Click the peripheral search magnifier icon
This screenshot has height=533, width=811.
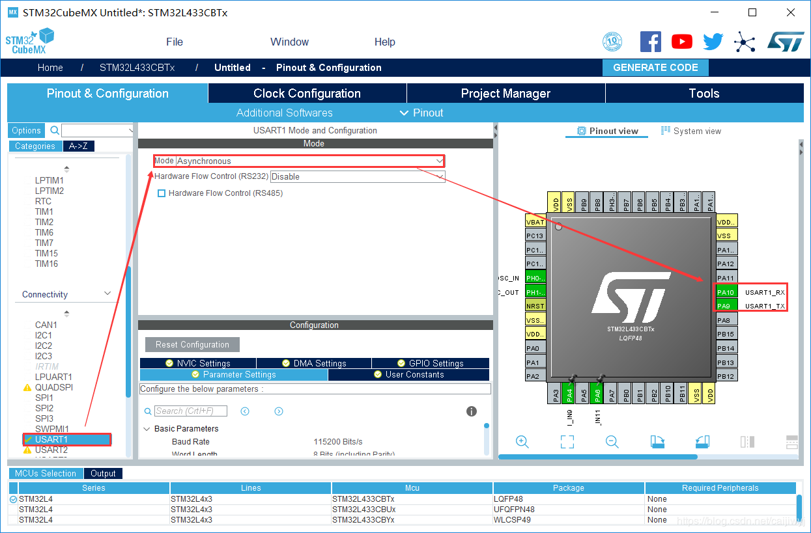pyautogui.click(x=55, y=130)
